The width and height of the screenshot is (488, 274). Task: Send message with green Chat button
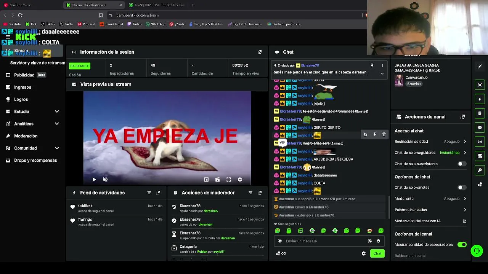tap(377, 253)
